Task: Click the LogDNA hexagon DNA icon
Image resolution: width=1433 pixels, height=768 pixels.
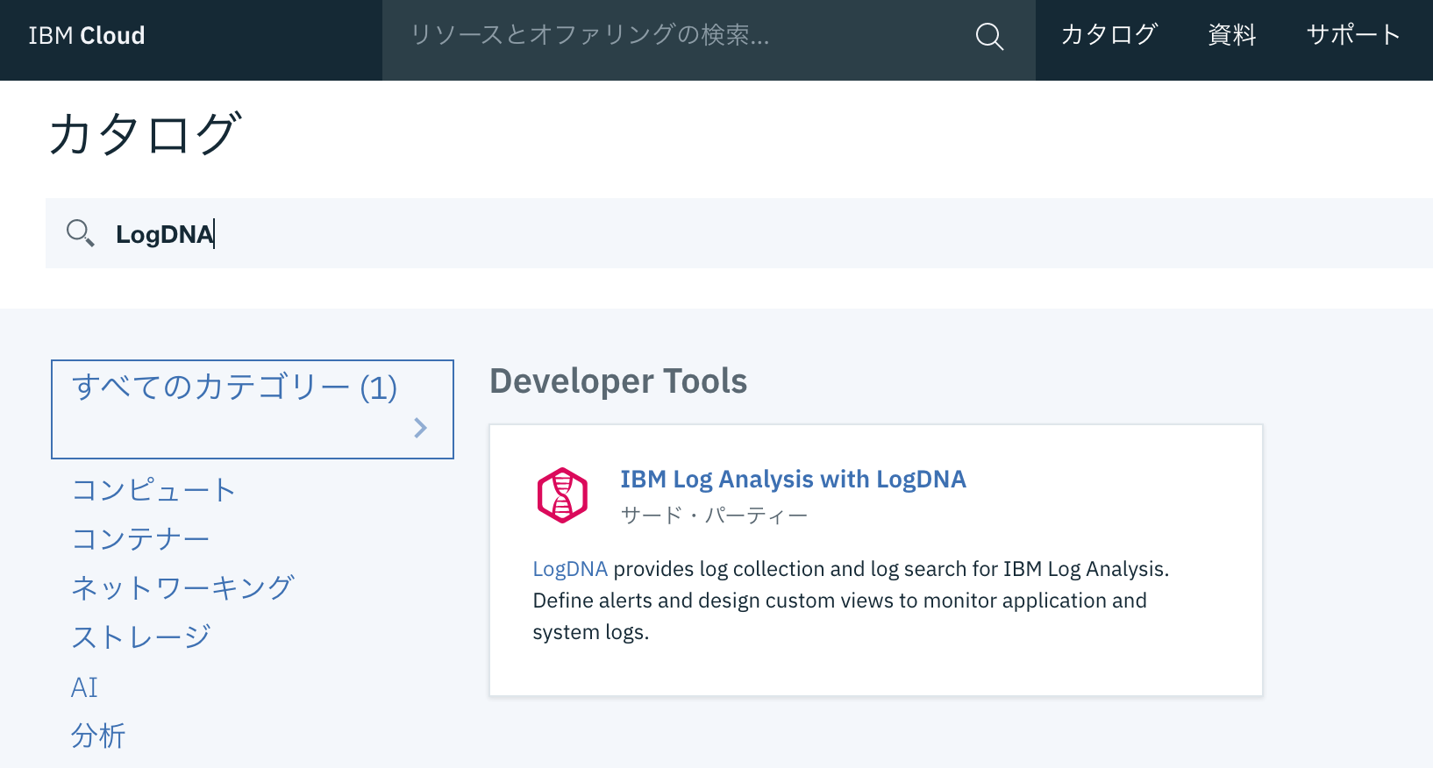Action: [x=562, y=495]
